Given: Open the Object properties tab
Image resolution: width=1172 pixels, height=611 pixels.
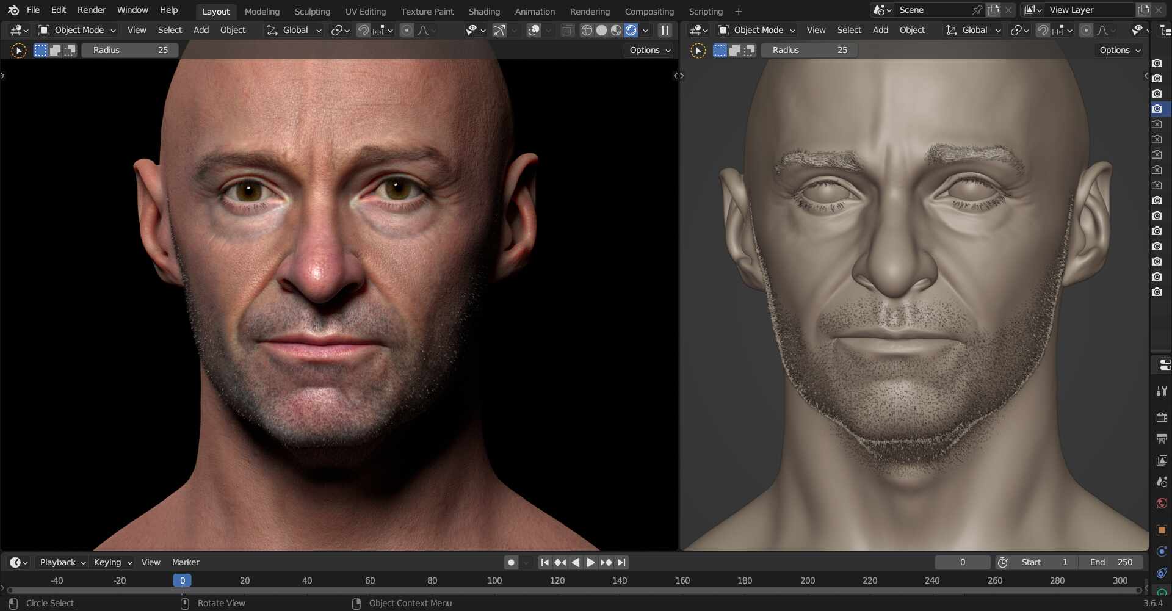Looking at the screenshot, I should click(1162, 530).
